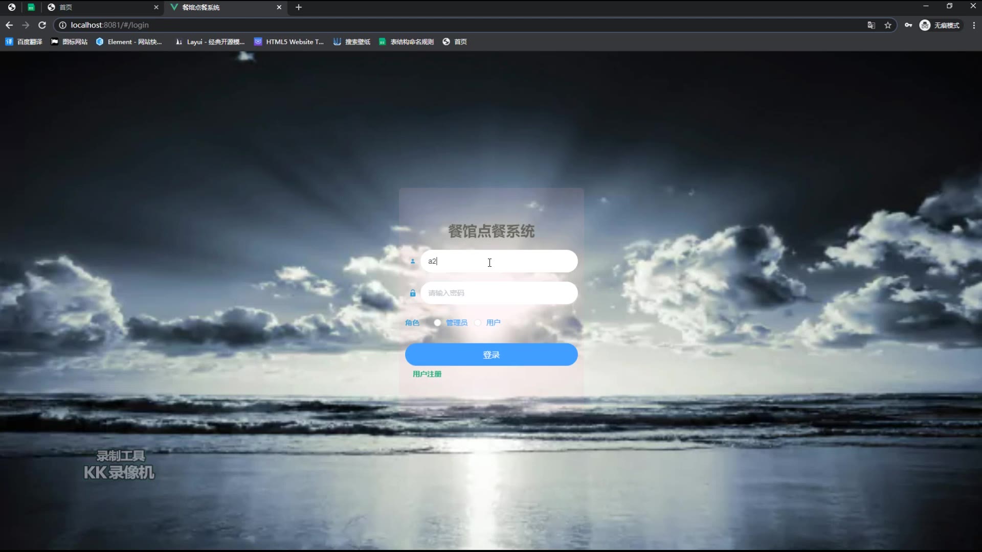982x552 pixels.
Task: Close the 餐馆点餐系统 tab
Action: pyautogui.click(x=279, y=7)
